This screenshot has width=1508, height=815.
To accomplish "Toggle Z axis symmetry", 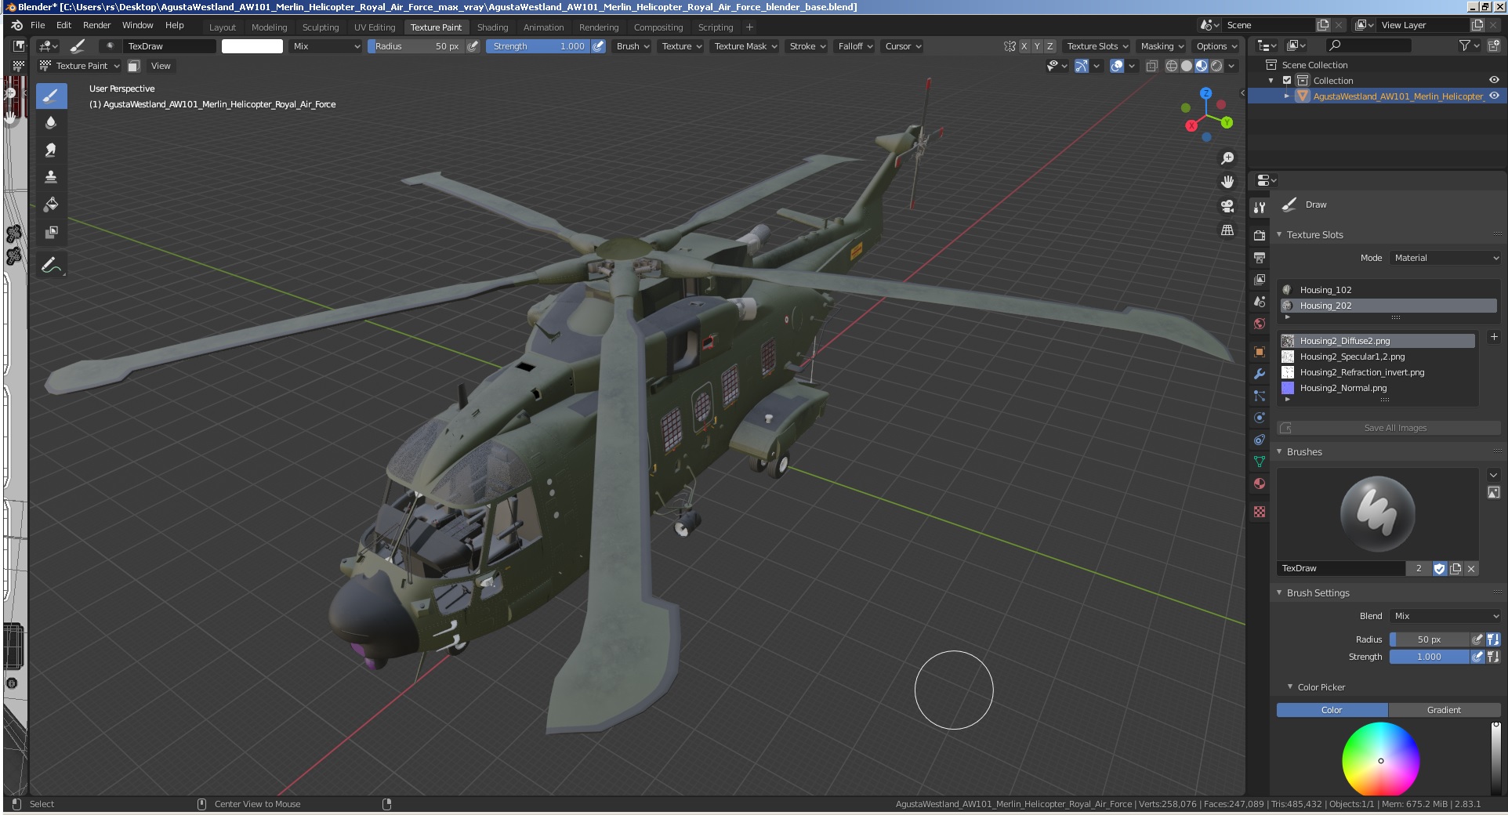I will (x=1050, y=46).
